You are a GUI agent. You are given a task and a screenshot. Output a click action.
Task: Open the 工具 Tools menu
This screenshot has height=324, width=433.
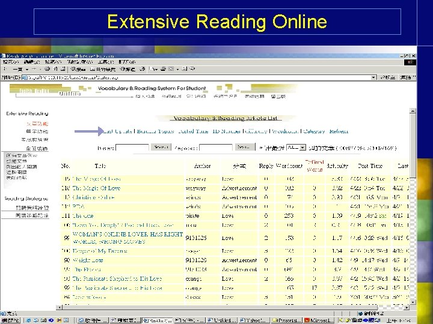click(x=106, y=62)
